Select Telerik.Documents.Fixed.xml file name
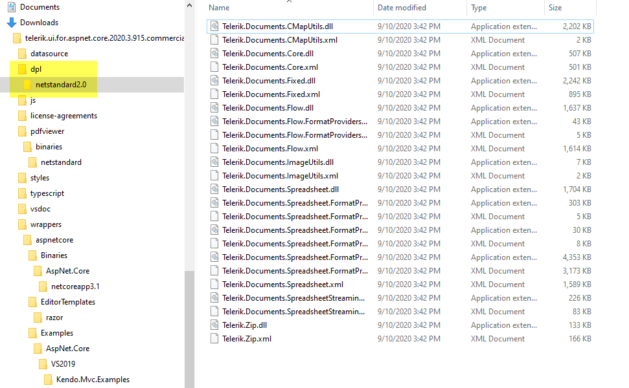 pyautogui.click(x=271, y=94)
